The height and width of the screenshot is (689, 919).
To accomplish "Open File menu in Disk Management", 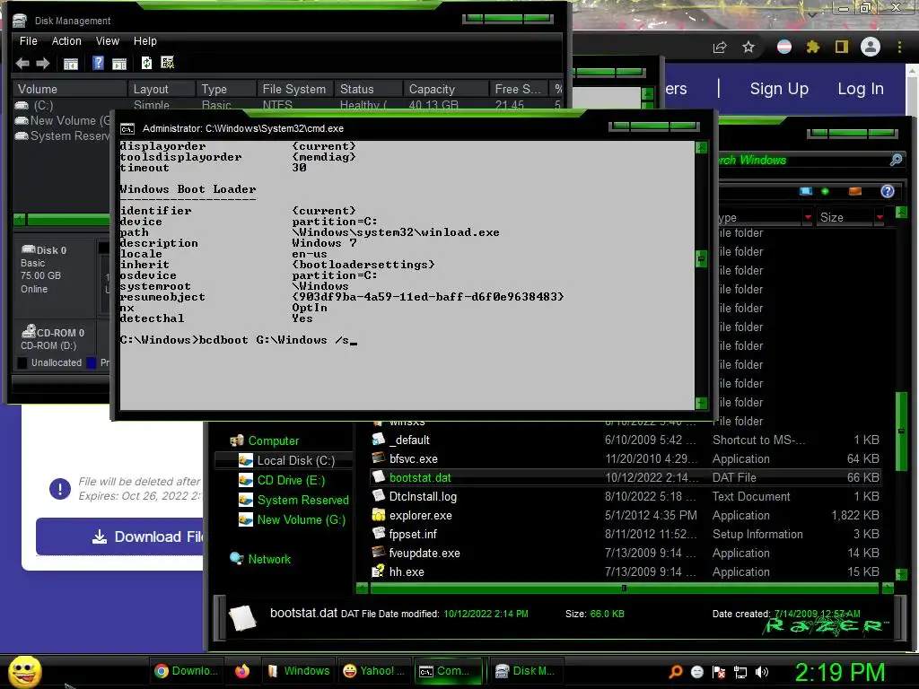I will point(28,41).
